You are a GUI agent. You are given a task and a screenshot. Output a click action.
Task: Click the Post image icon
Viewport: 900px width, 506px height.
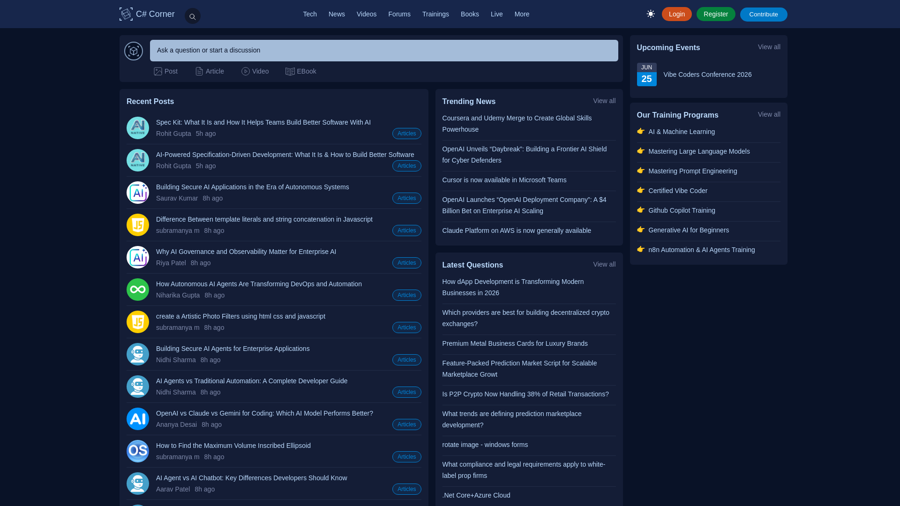(158, 71)
